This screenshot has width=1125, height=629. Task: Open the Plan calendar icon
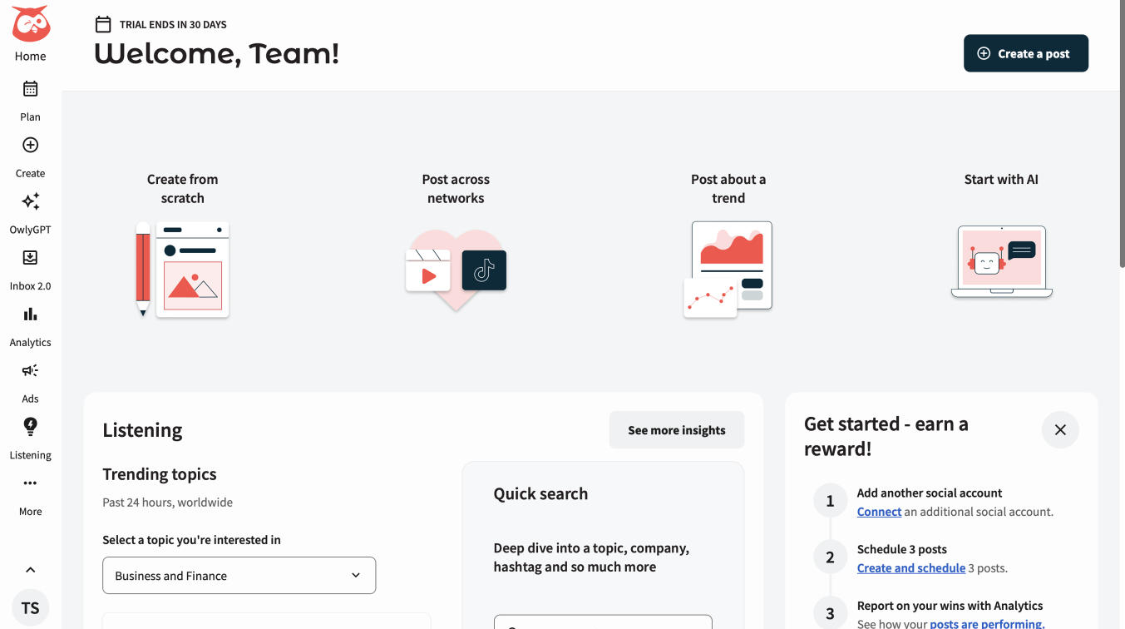30,88
